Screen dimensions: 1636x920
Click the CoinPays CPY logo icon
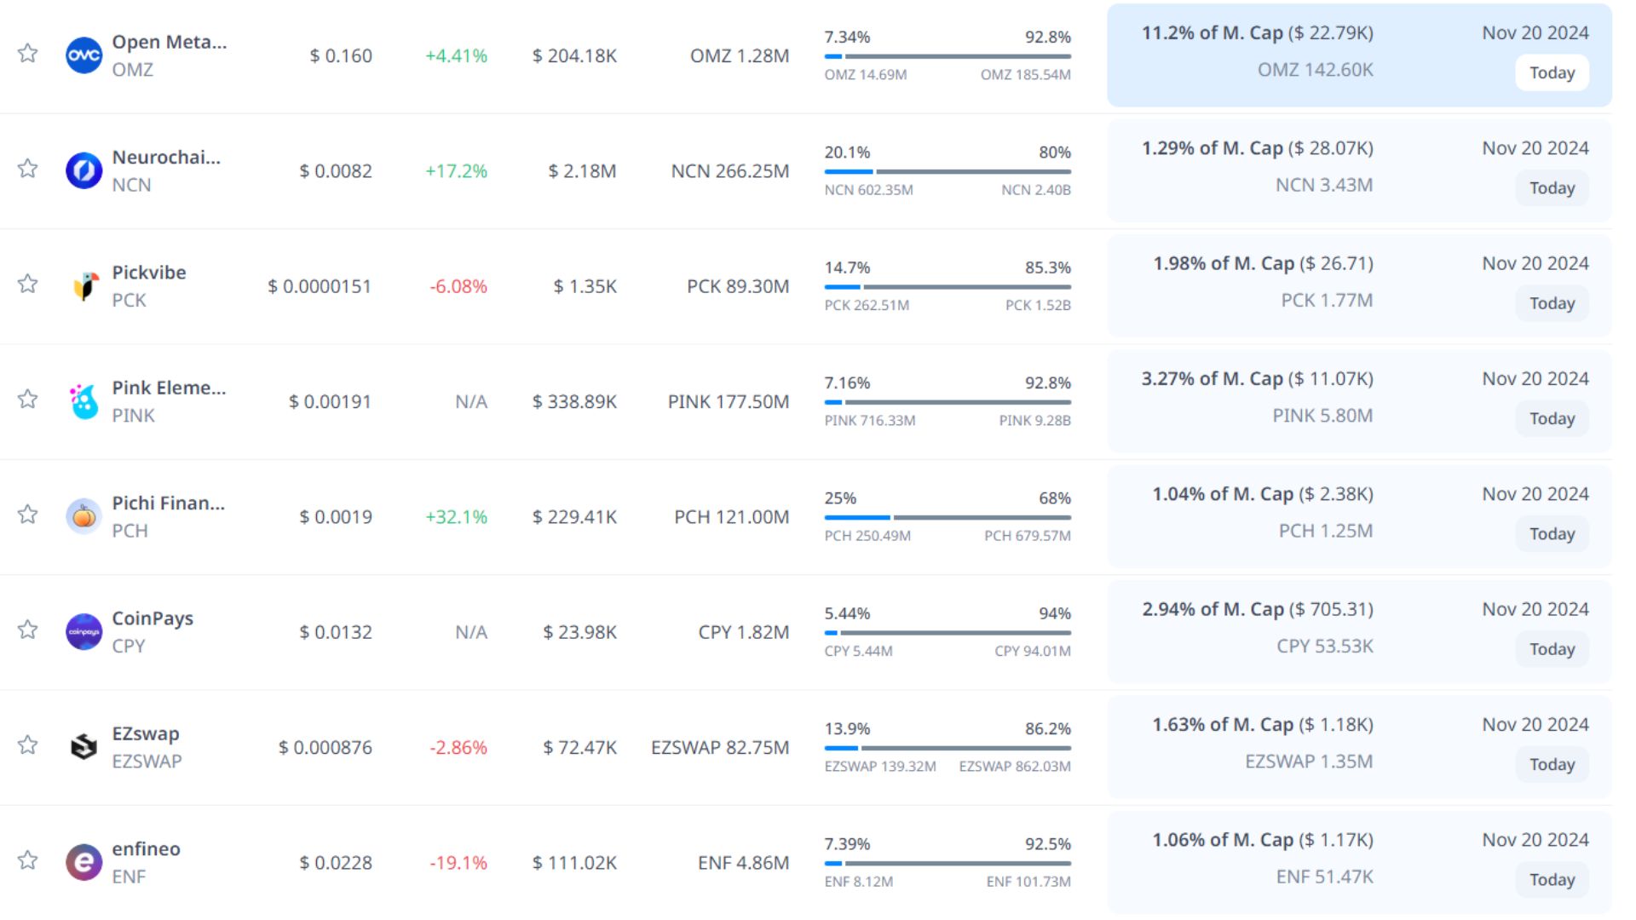click(x=84, y=632)
